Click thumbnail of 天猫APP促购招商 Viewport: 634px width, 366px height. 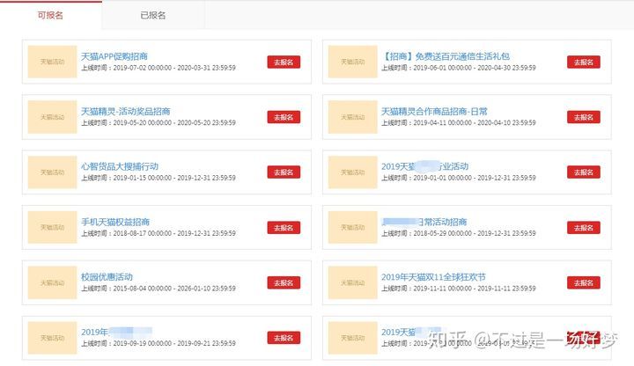[52, 62]
